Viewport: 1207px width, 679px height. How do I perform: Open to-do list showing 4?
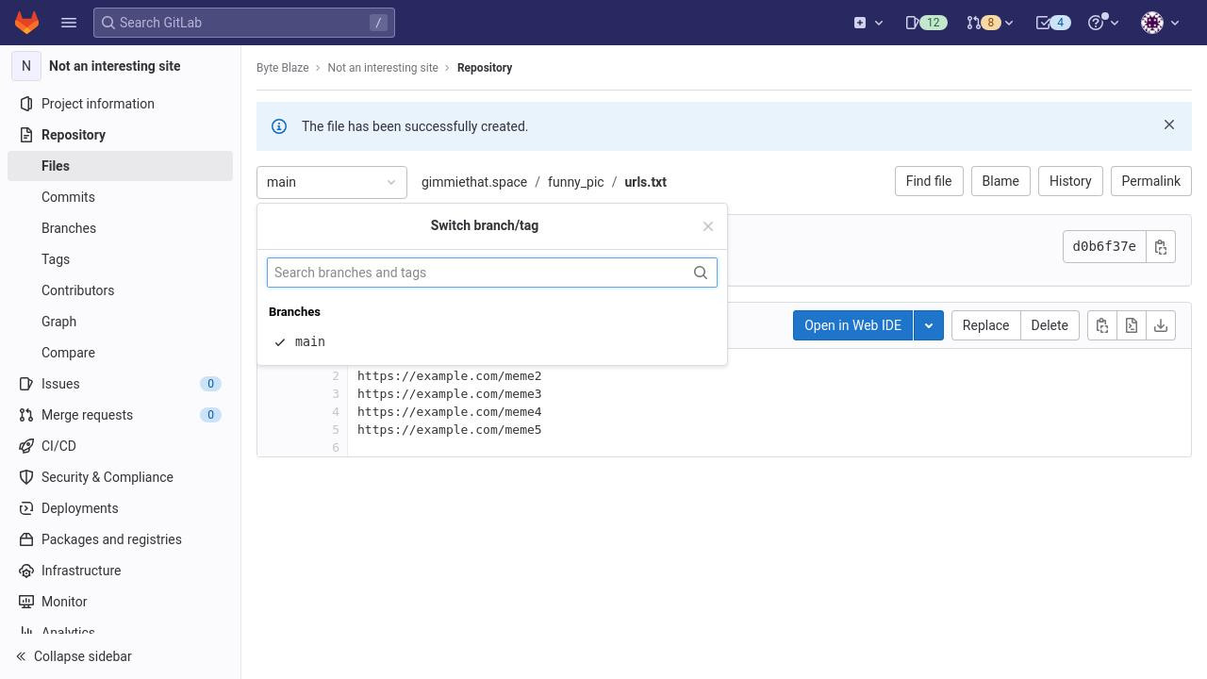click(1052, 23)
